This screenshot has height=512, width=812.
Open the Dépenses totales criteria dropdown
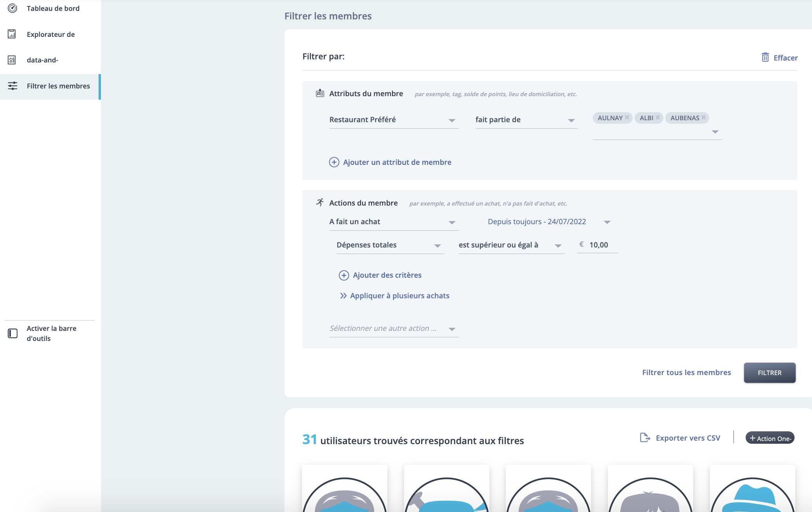tap(390, 245)
